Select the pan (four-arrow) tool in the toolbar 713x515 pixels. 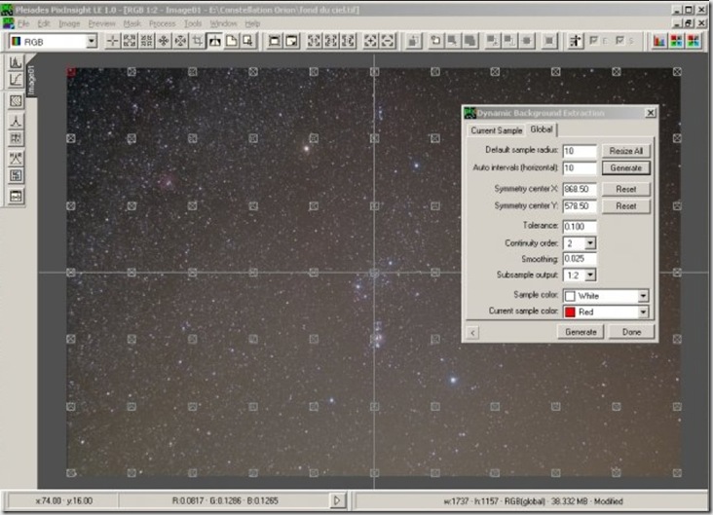tap(164, 41)
